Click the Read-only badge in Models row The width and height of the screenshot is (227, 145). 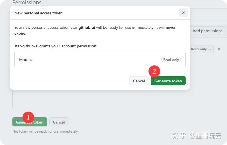[x=171, y=60]
